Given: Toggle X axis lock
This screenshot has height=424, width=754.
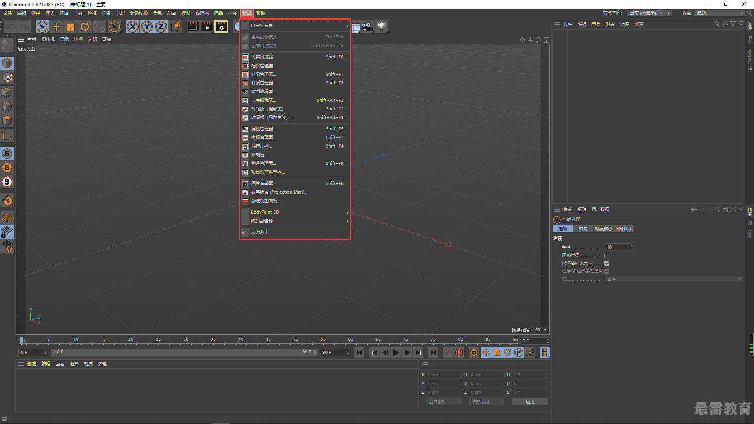Looking at the screenshot, I should pos(133,27).
